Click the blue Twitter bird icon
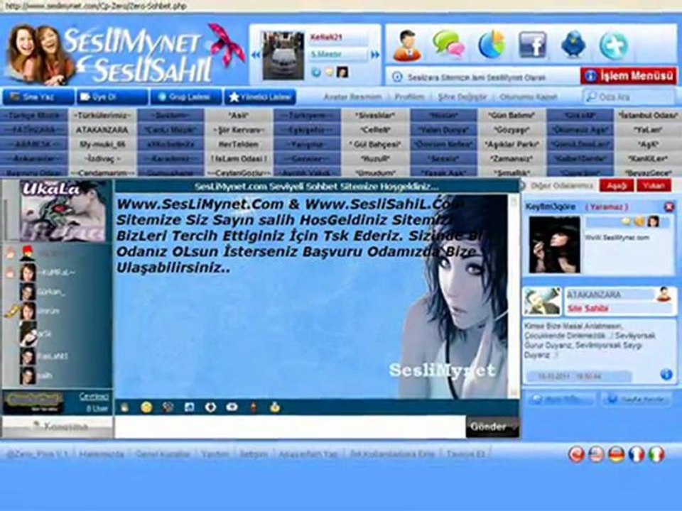Image resolution: width=682 pixels, height=511 pixels. 573,44
